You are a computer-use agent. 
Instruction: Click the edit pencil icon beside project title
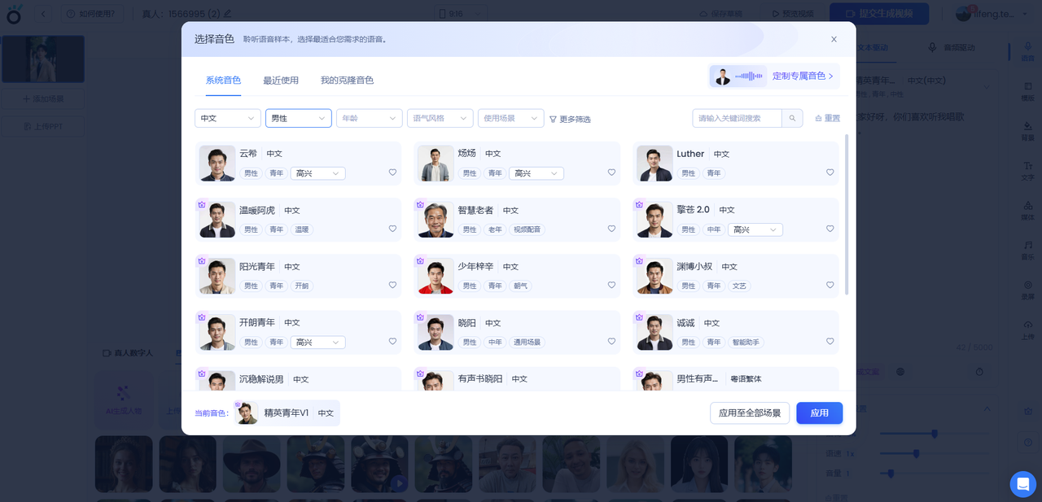228,14
